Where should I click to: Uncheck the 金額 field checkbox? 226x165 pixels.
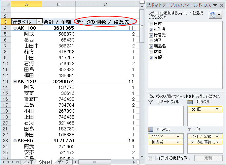151,58
